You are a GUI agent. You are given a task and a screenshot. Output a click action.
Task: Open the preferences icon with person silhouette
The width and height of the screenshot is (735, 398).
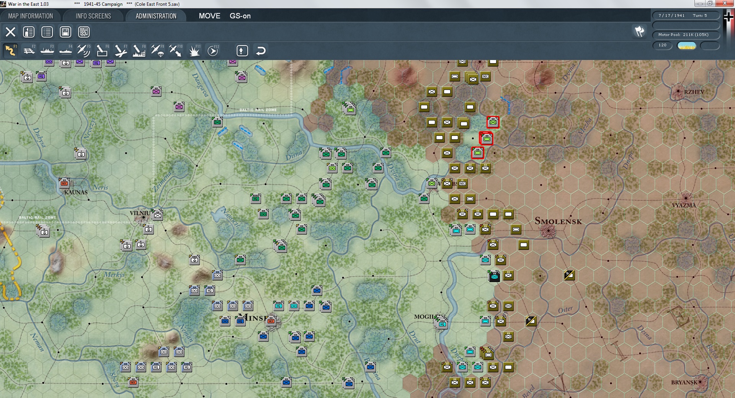click(29, 32)
